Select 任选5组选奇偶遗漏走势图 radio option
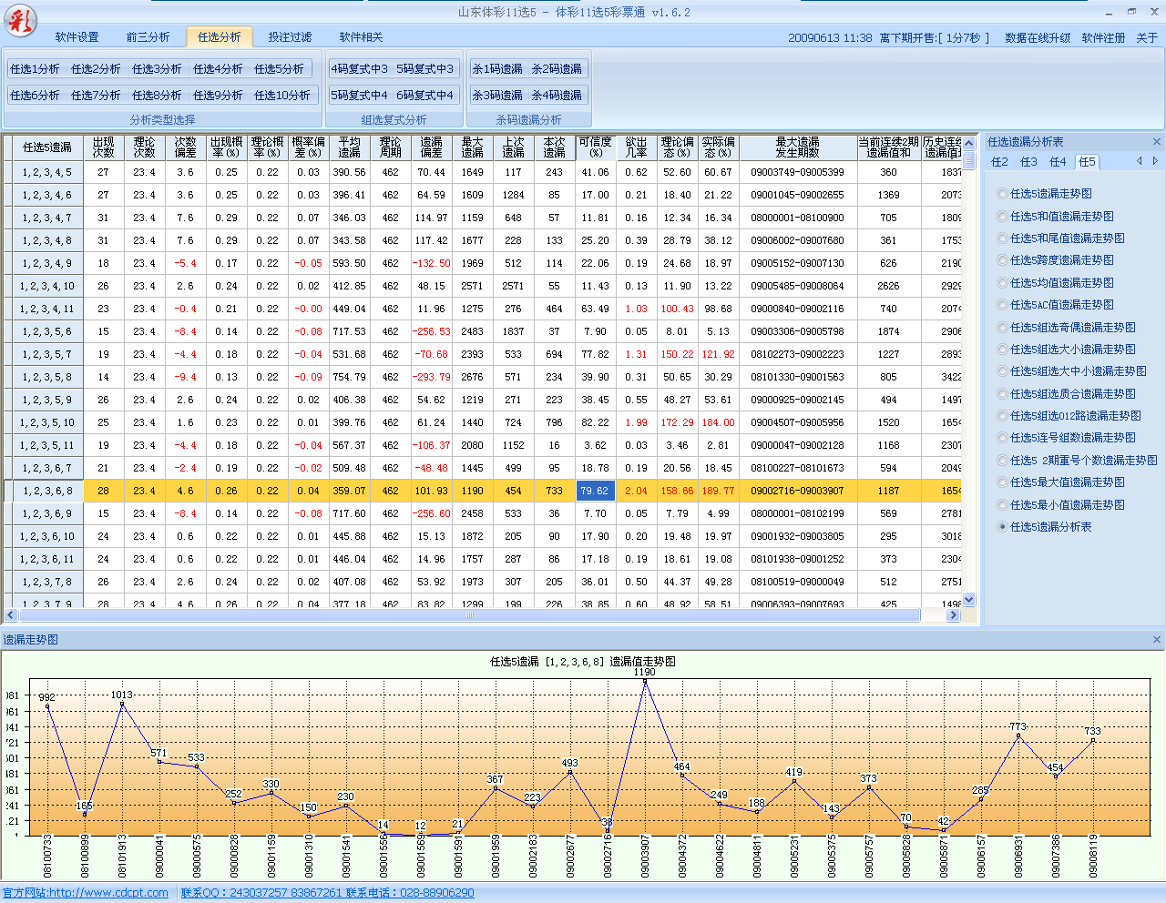 point(1066,328)
